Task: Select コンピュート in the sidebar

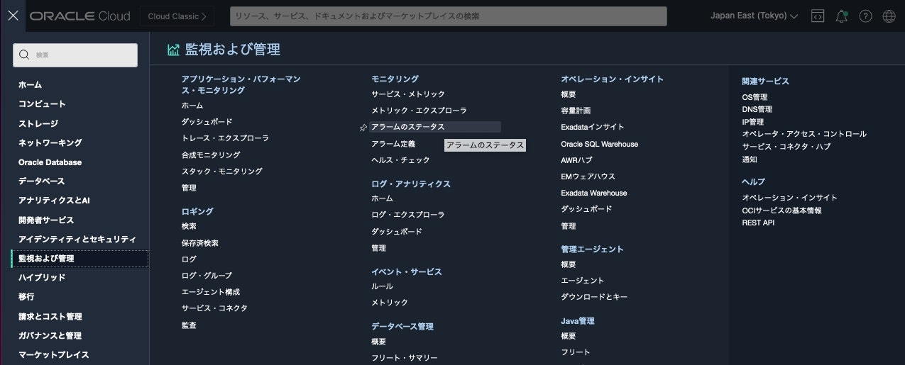Action: tap(42, 104)
